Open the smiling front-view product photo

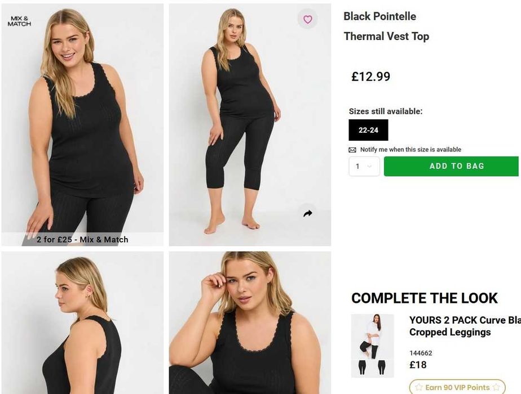click(x=82, y=118)
